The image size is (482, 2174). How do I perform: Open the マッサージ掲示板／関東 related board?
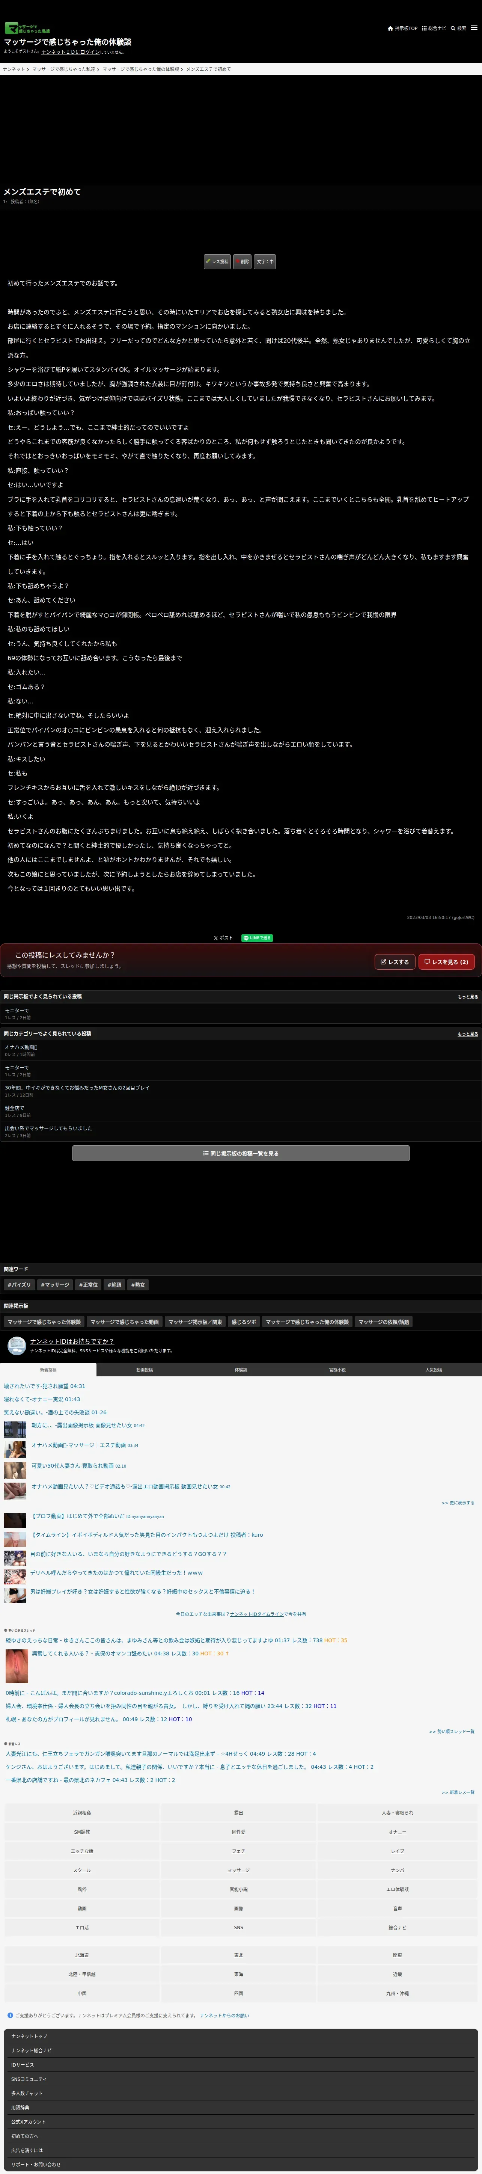coord(195,1322)
